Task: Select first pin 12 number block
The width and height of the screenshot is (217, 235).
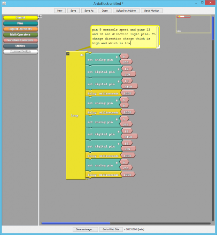Action: (127, 69)
